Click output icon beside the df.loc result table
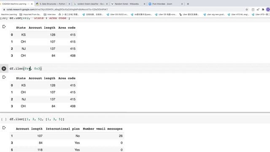Screen dimensions: 270x152 4,27
